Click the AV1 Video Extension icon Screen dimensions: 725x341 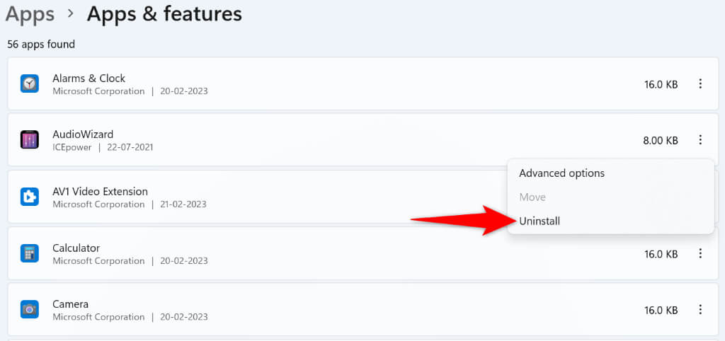[29, 197]
